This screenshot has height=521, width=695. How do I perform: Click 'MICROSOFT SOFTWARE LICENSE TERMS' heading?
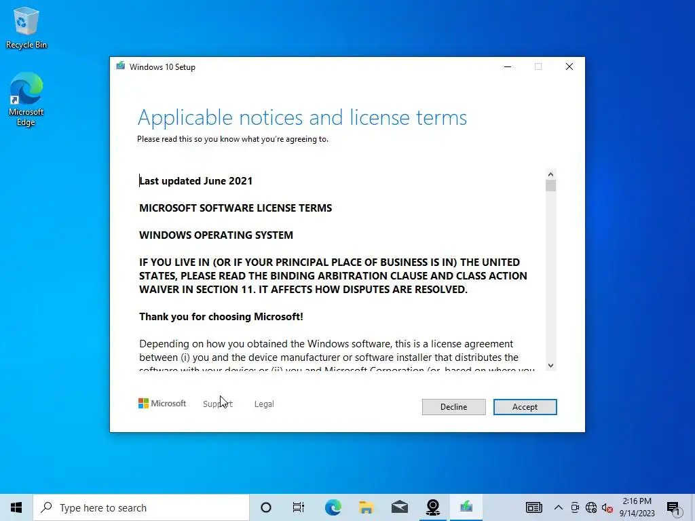236,208
